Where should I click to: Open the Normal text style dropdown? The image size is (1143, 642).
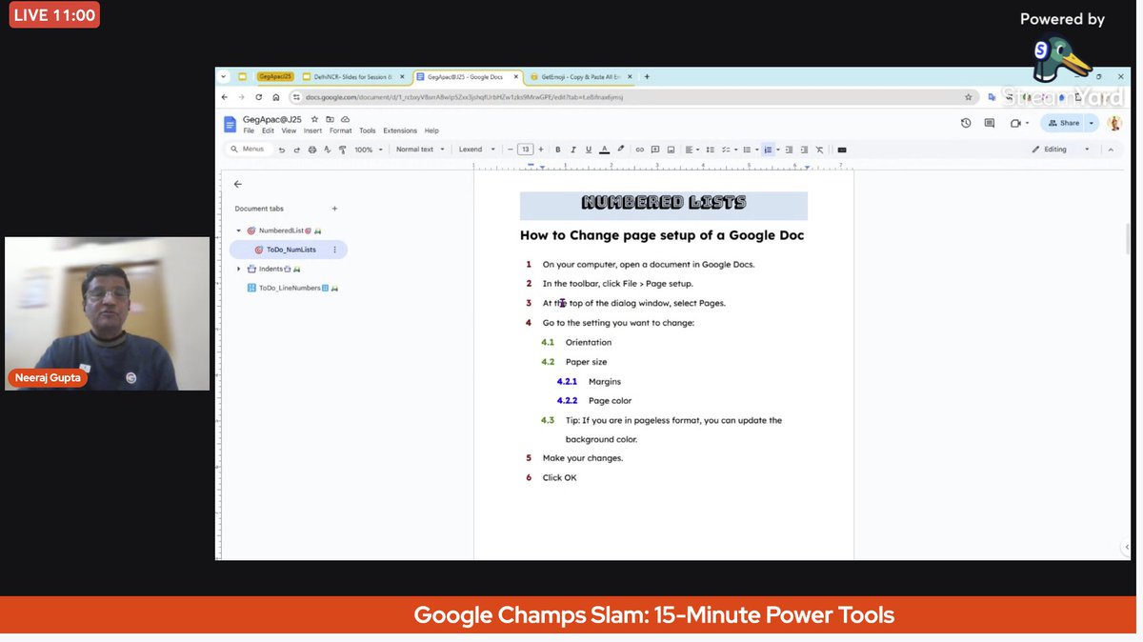(x=420, y=150)
